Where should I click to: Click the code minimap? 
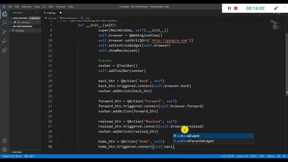276,25
